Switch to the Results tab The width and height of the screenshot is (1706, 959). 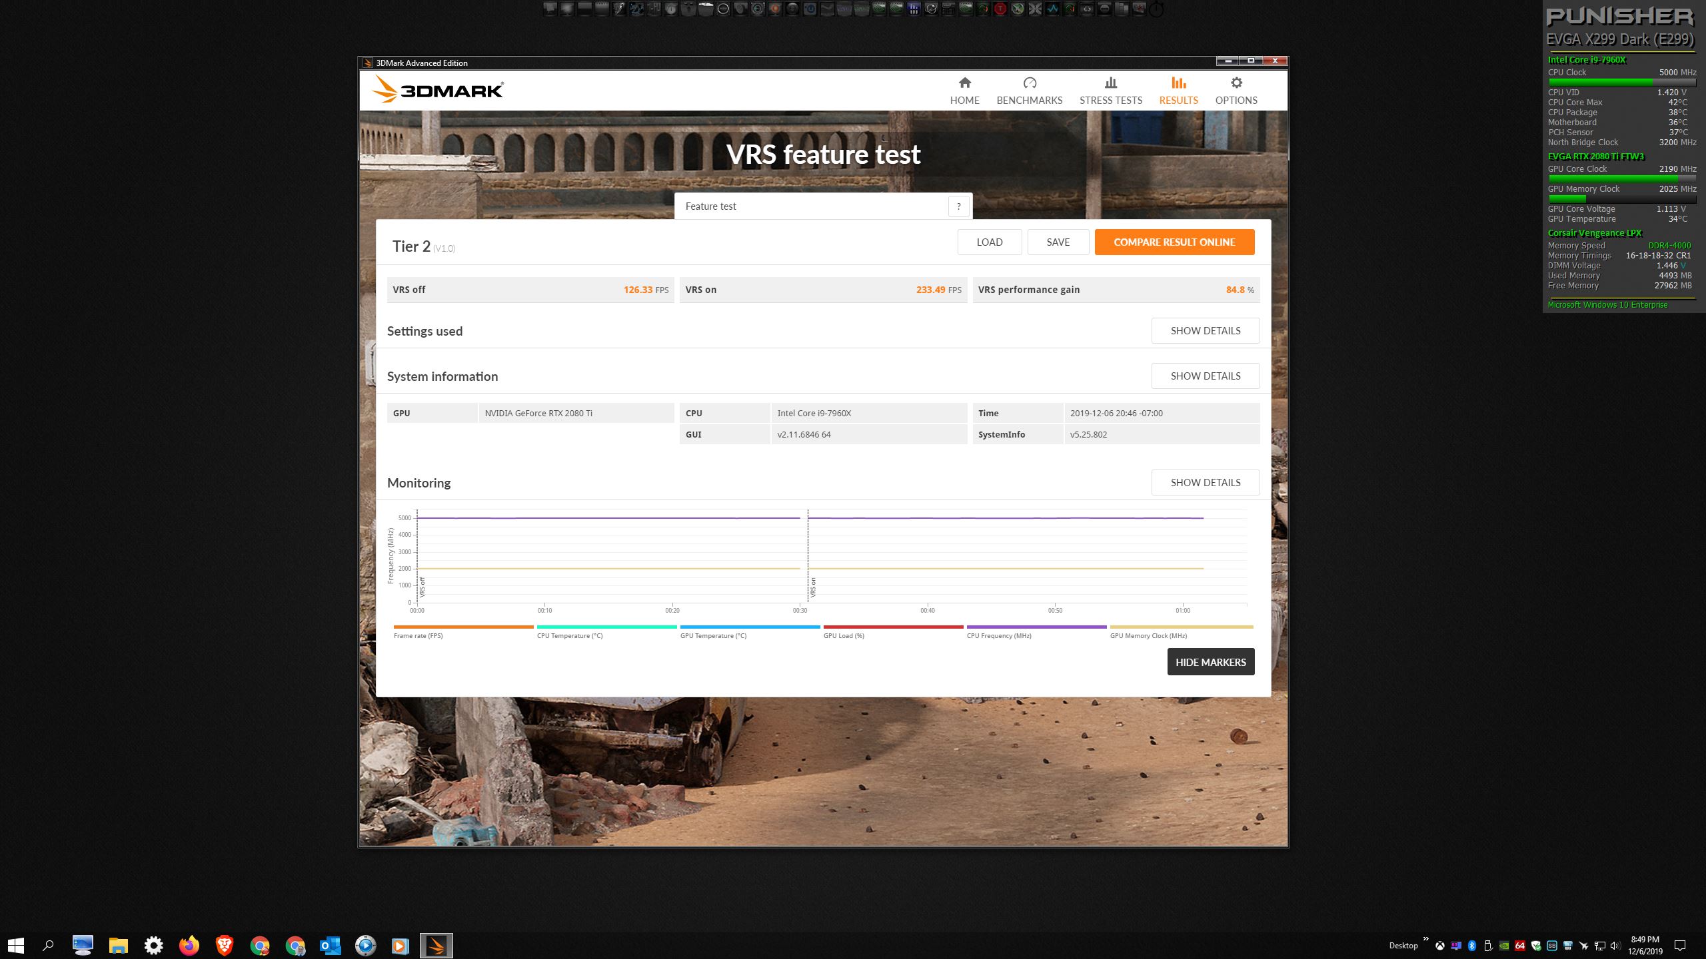click(x=1178, y=91)
